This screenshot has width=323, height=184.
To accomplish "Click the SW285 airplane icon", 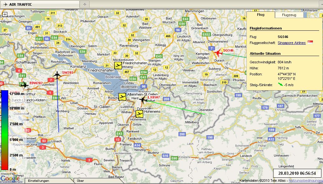I will click(x=57, y=75).
